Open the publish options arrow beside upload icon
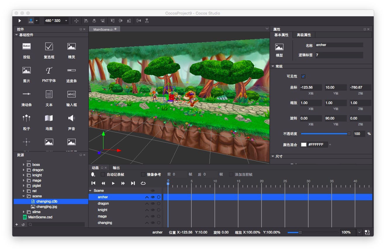The image size is (386, 251). 37,21
